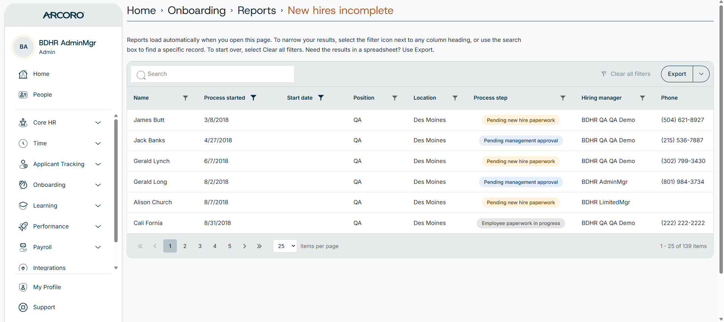724x322 pixels.
Task: Click the sidebar menu scrollbar
Action: pos(116,180)
